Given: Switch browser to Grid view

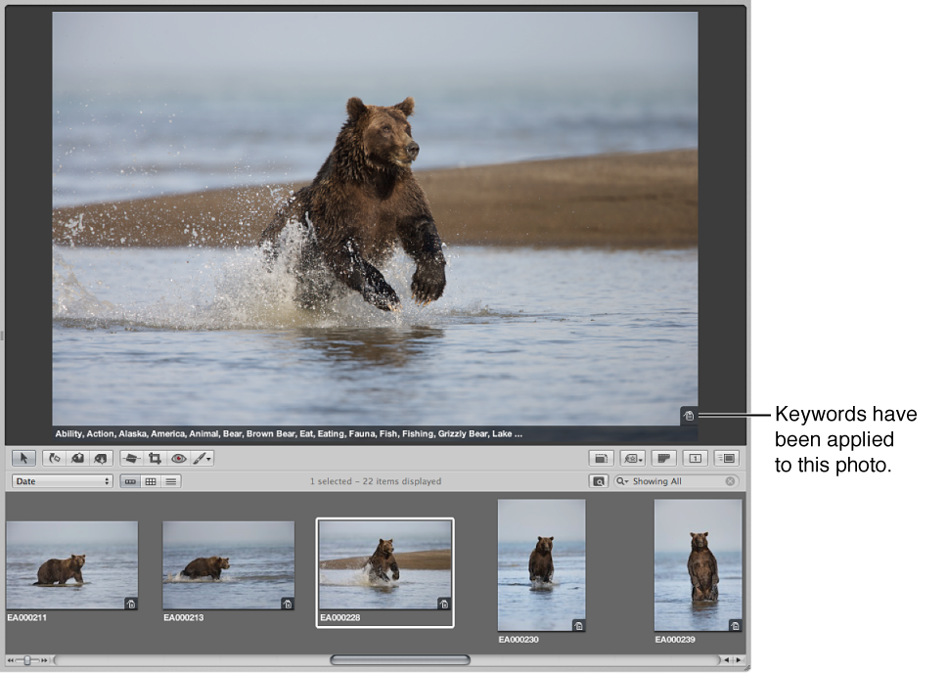Looking at the screenshot, I should [x=151, y=481].
